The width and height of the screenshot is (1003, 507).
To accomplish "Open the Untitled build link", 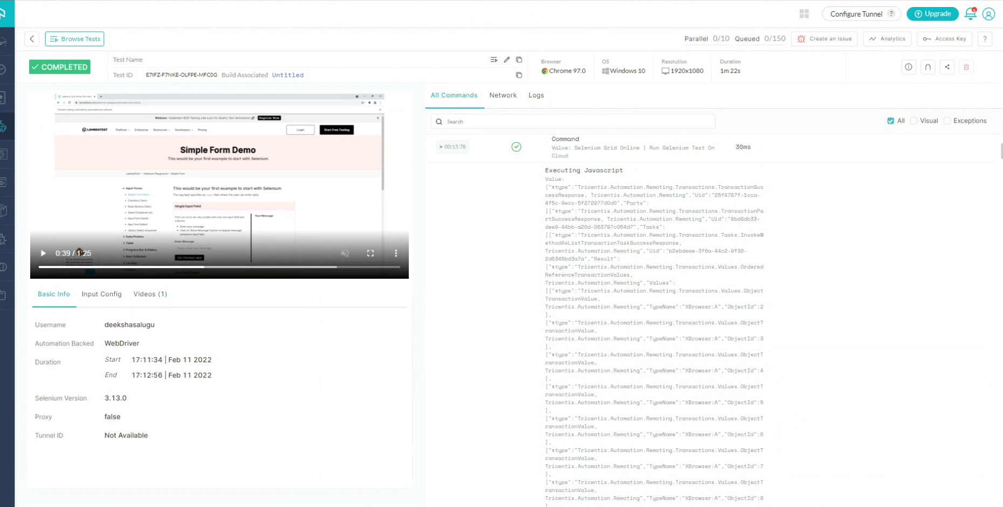I will [287, 75].
